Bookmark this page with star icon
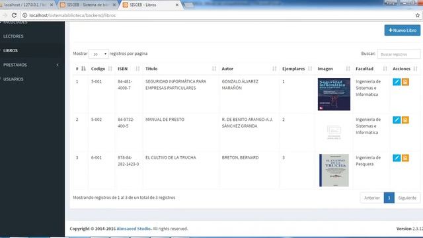 click(417, 15)
